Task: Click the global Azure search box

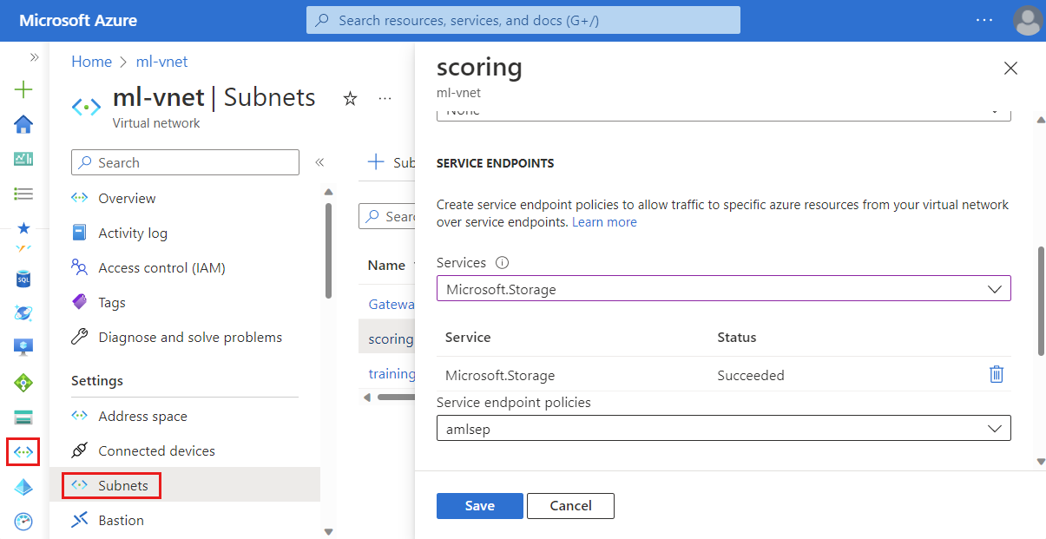Action: (x=523, y=20)
